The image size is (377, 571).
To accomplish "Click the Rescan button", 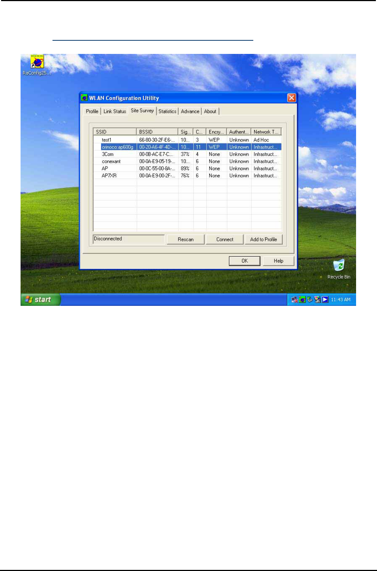I will pyautogui.click(x=186, y=239).
